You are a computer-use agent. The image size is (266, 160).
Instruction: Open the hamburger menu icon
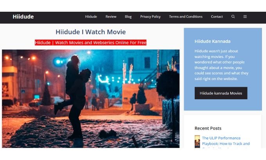tap(245, 17)
